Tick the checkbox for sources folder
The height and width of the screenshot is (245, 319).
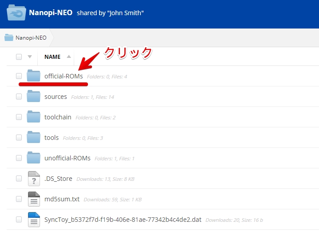coord(19,96)
